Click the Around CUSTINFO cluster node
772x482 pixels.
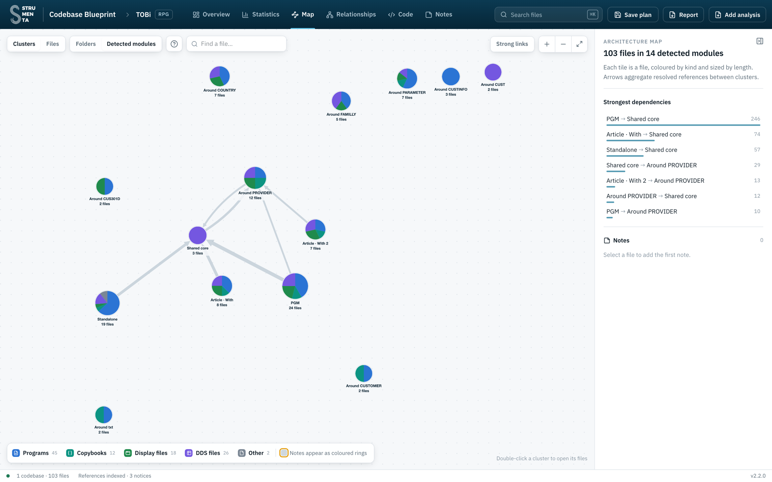click(x=451, y=76)
